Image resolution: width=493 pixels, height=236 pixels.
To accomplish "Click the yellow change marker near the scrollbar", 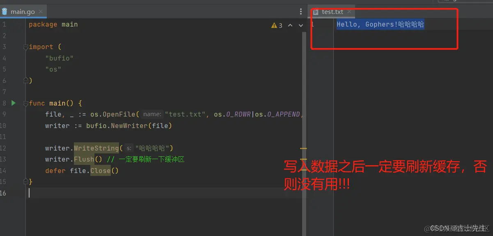I will coord(304,148).
